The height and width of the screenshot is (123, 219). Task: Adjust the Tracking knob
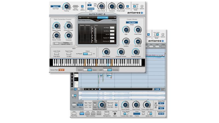click(66, 6)
